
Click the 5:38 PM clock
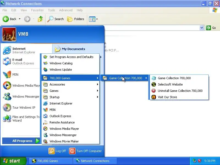coord(210,161)
